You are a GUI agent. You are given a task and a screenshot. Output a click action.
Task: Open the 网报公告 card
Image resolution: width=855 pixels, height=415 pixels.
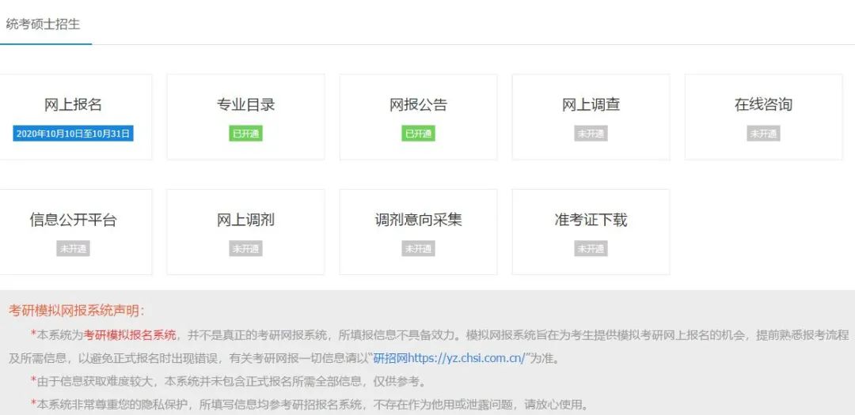pos(418,105)
